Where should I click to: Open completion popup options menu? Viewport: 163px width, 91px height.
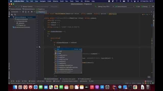point(81,73)
